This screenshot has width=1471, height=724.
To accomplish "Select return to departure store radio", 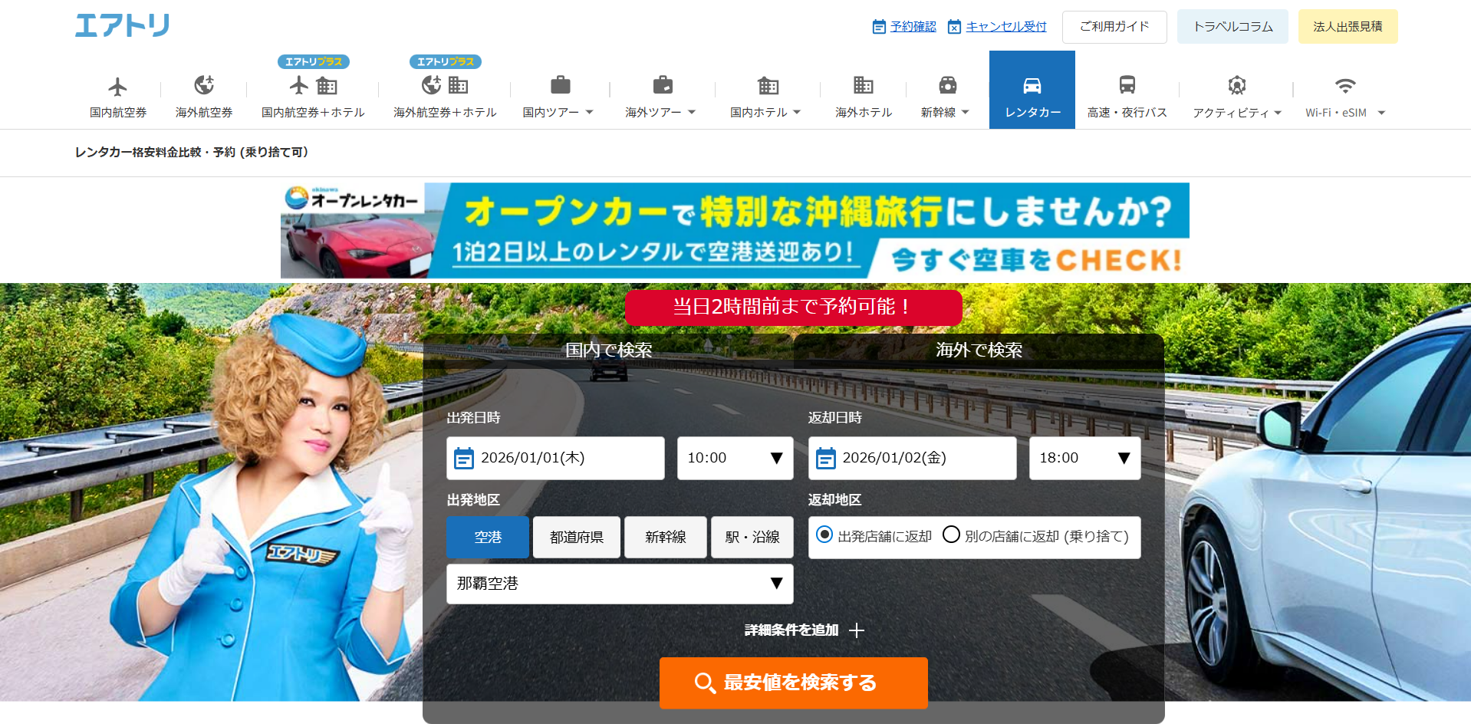I will [x=824, y=535].
